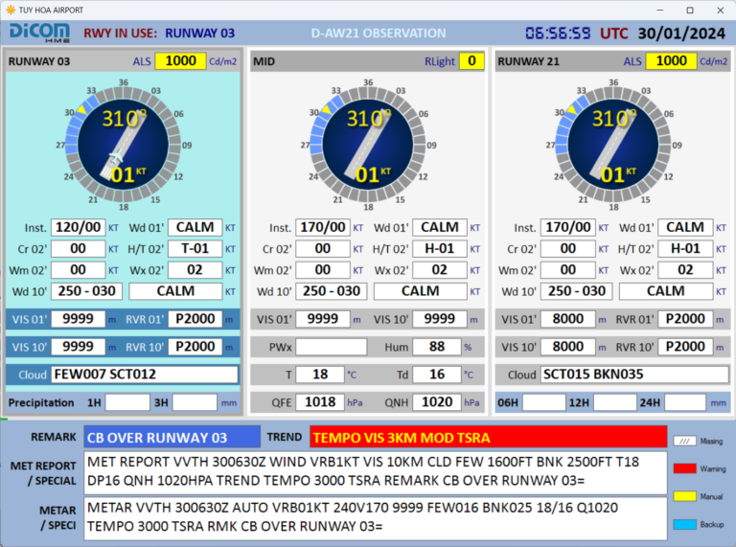The width and height of the screenshot is (736, 547).
Task: Click the Runway 21 wind compass dial
Action: [x=612, y=143]
